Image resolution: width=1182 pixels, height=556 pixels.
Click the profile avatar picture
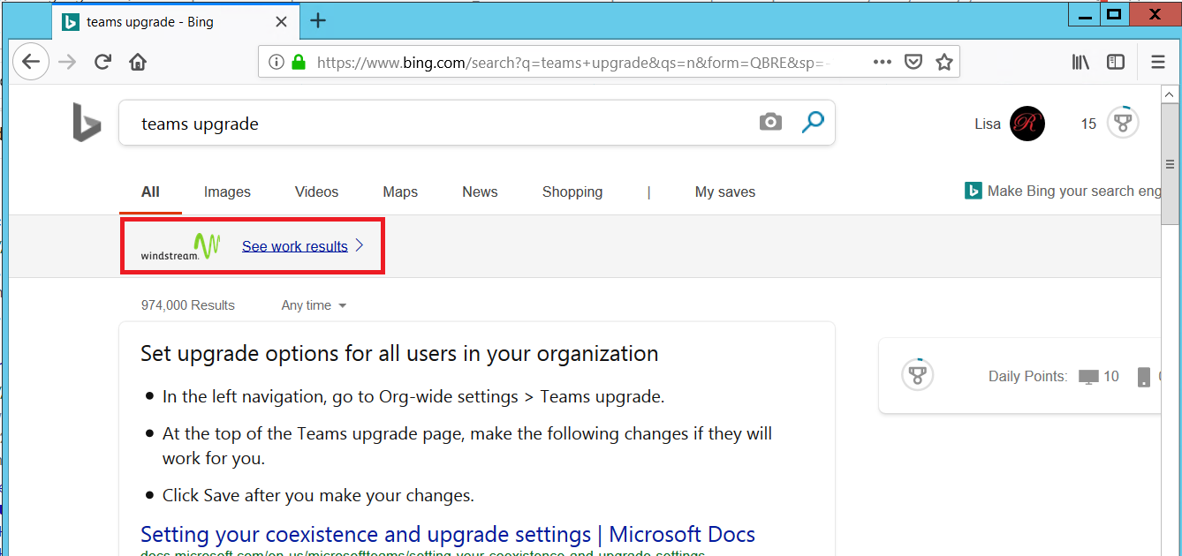pos(1027,124)
